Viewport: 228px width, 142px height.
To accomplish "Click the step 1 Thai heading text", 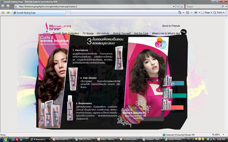I will [x=80, y=50].
